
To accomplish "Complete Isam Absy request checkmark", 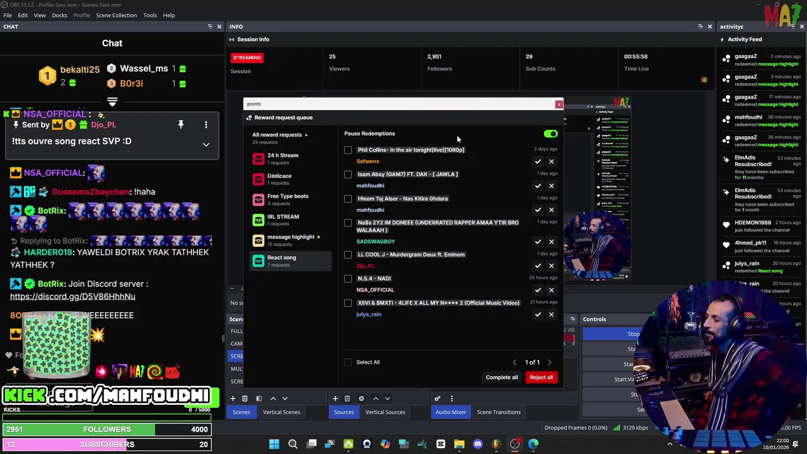I will coord(538,186).
